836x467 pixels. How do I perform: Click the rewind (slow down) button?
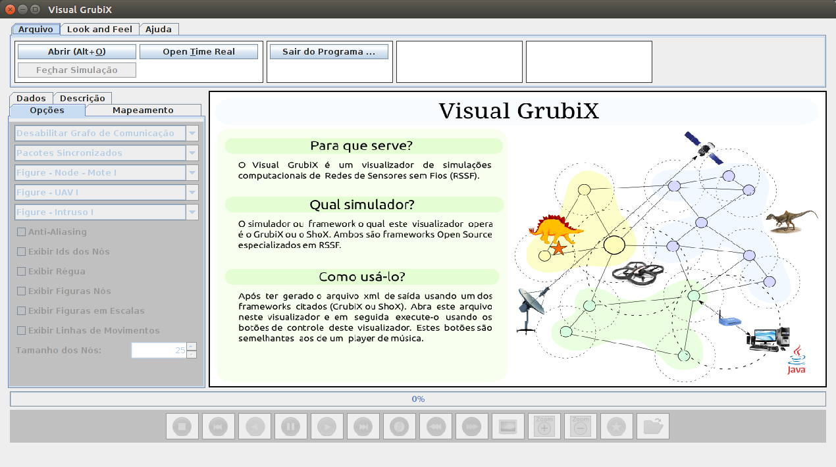click(436, 426)
